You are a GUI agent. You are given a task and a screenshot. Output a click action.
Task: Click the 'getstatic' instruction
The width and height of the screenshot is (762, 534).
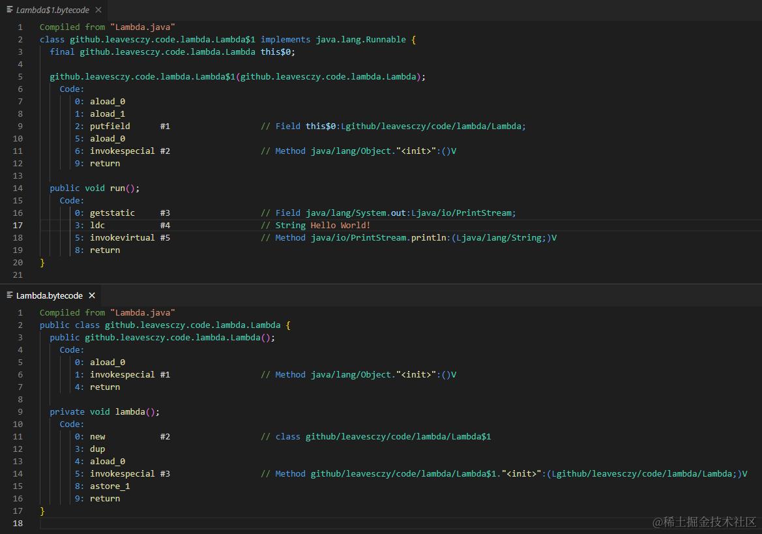[112, 213]
